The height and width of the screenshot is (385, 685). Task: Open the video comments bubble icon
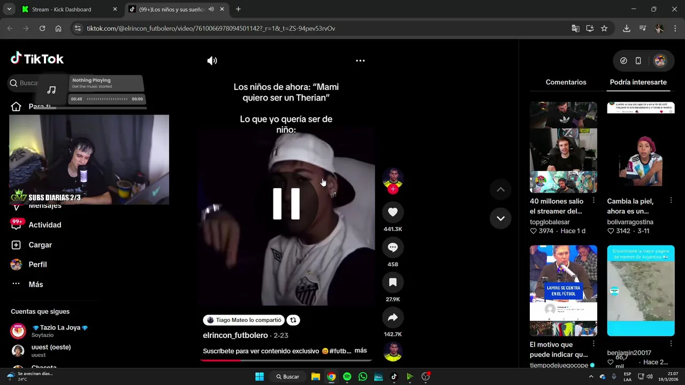coord(393,247)
